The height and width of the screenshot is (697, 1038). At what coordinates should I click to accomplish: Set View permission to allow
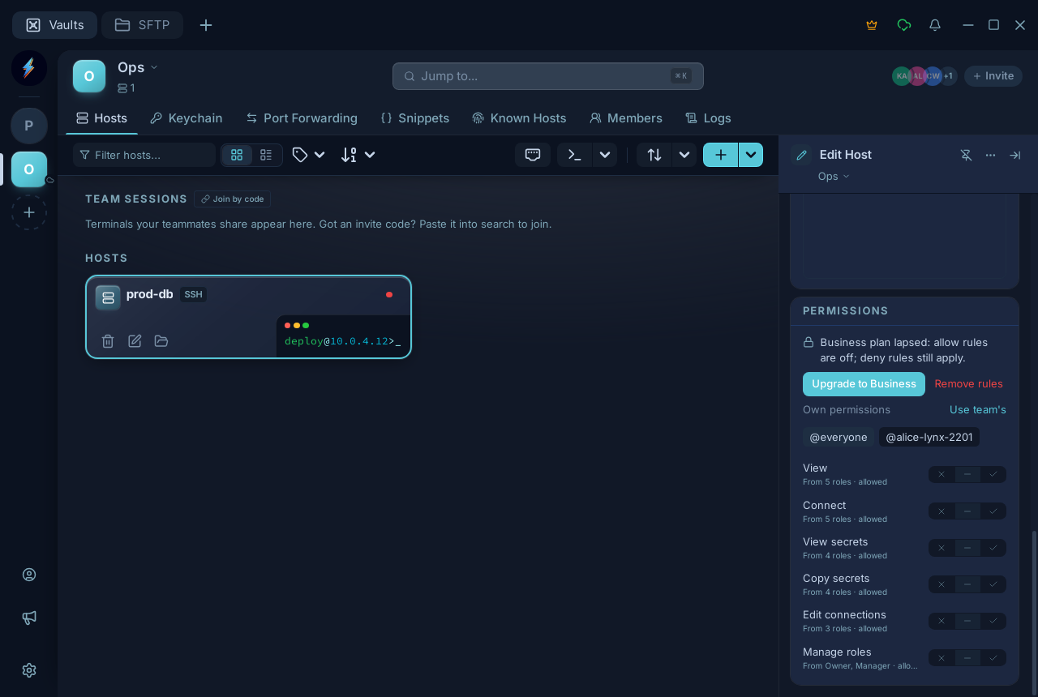[x=993, y=474]
